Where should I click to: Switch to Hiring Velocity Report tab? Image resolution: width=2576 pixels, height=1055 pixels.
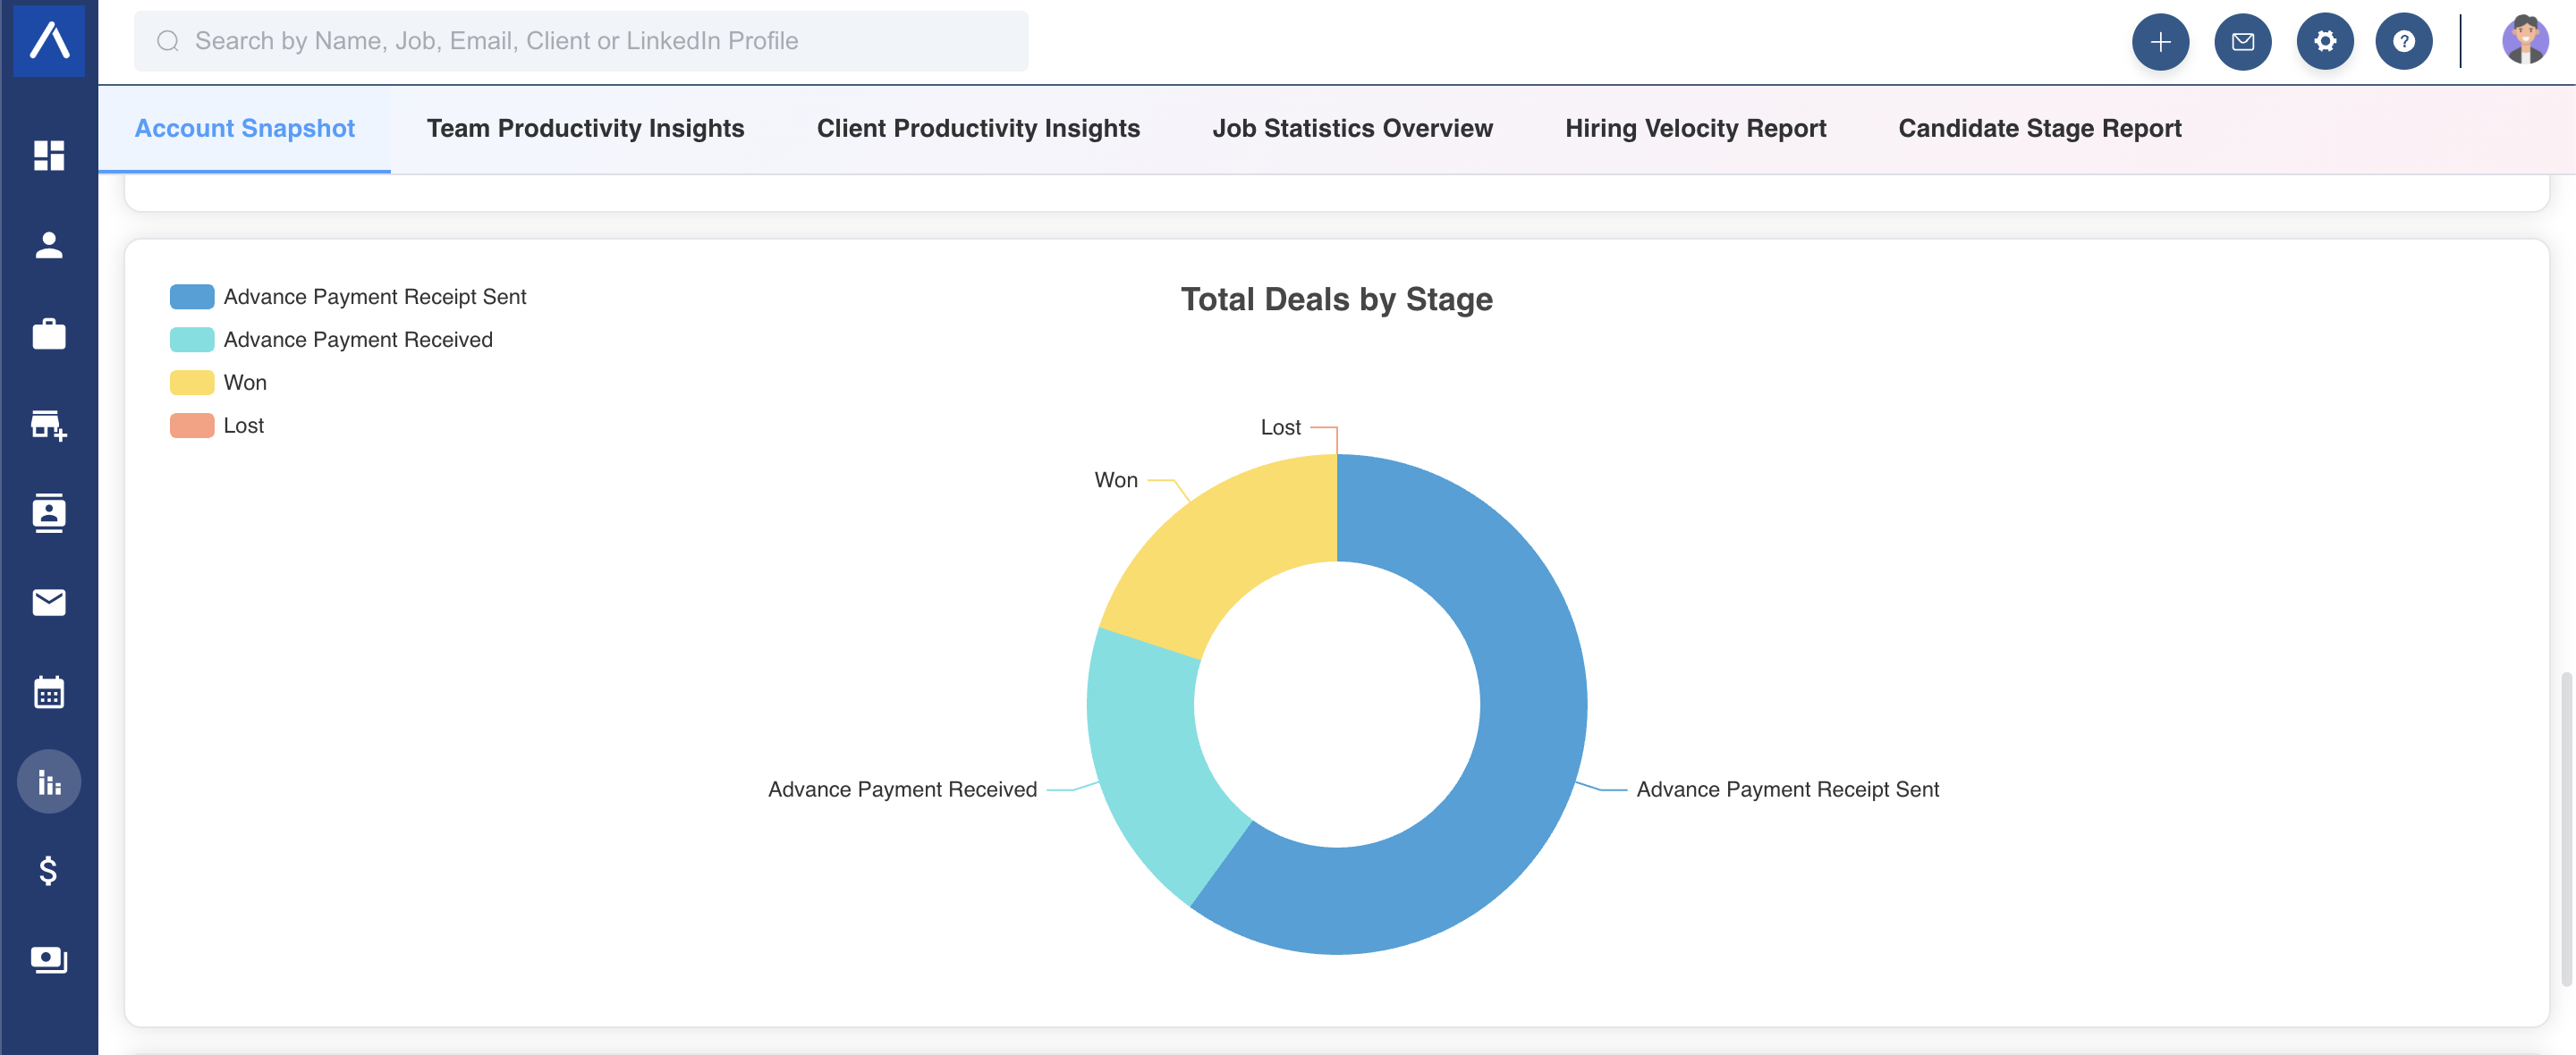(x=1695, y=129)
